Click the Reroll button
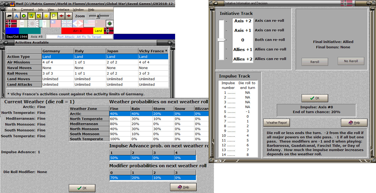Screen dimensions: 376x193 tap(315, 62)
